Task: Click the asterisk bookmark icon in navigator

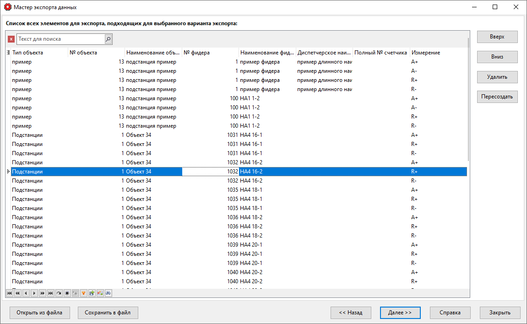Action: 67,293
